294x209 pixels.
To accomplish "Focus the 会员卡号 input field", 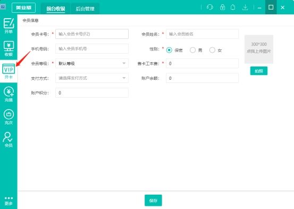I will [92, 34].
